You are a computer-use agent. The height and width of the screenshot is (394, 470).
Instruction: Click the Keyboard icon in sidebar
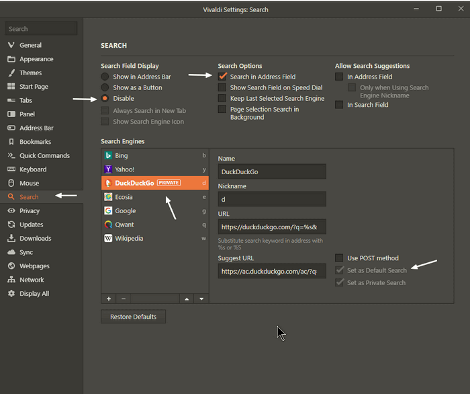[x=11, y=169]
